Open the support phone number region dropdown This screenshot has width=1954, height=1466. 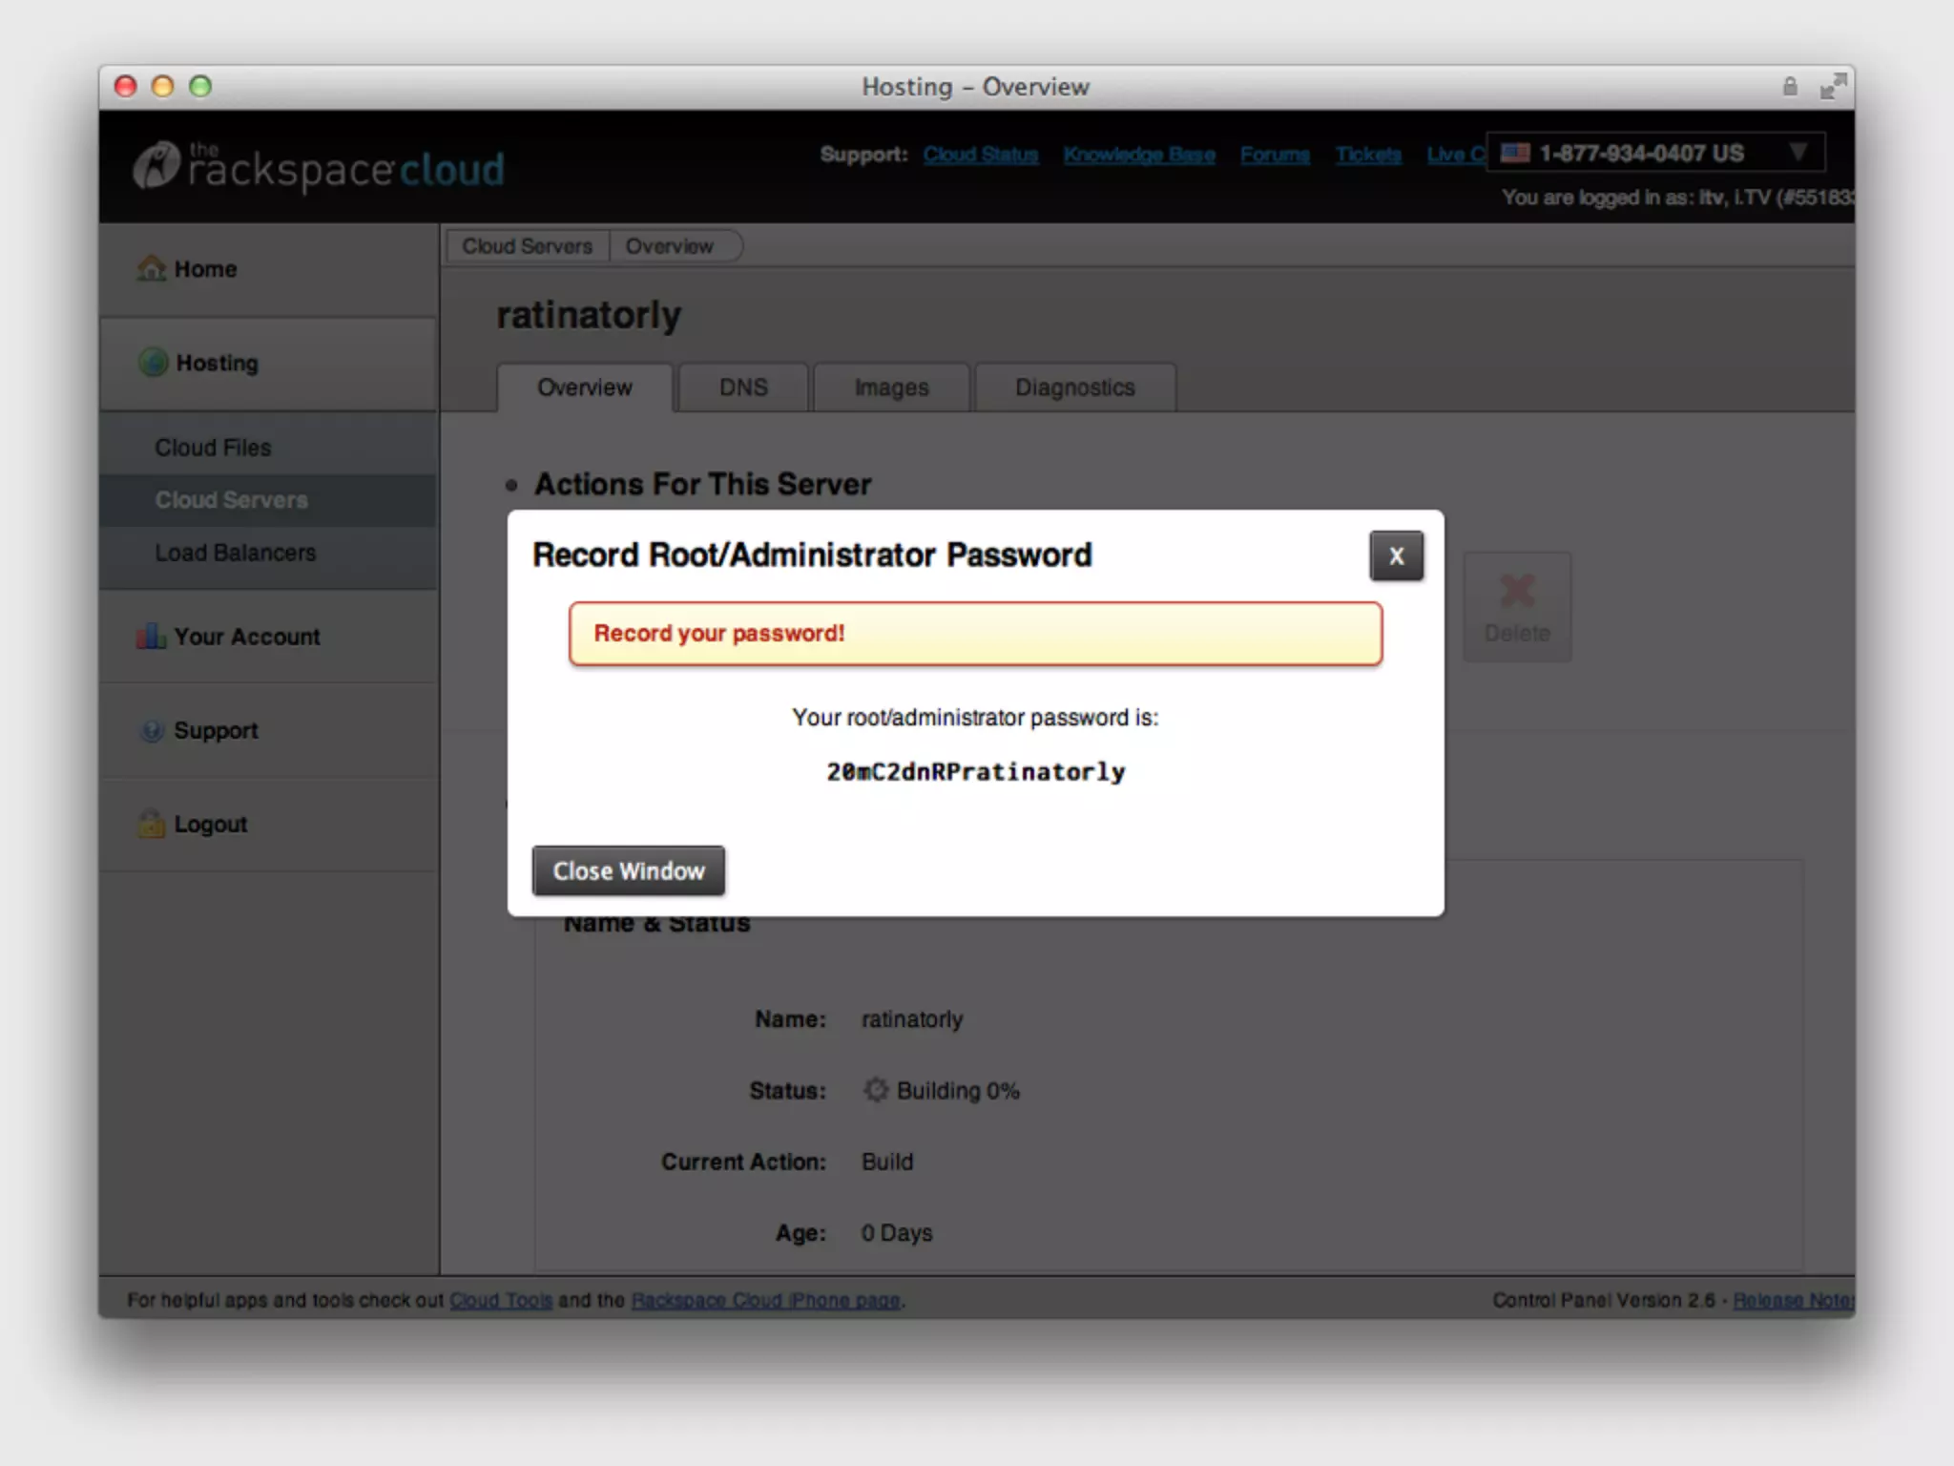[1798, 153]
